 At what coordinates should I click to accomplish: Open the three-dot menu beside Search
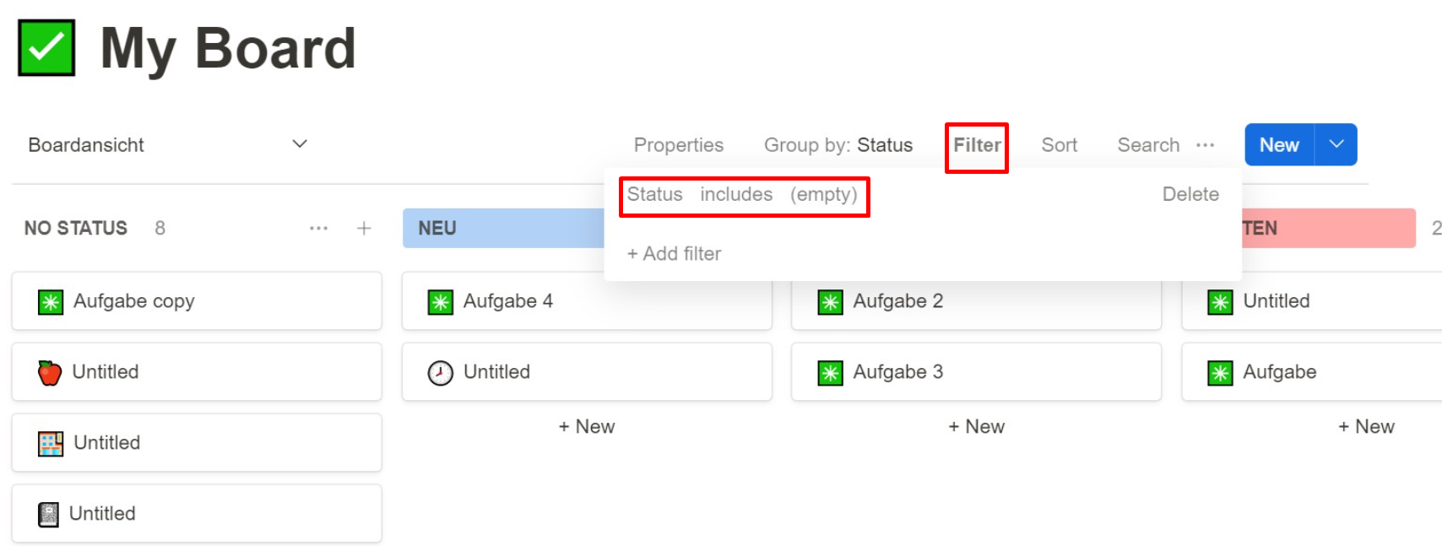(x=1205, y=145)
